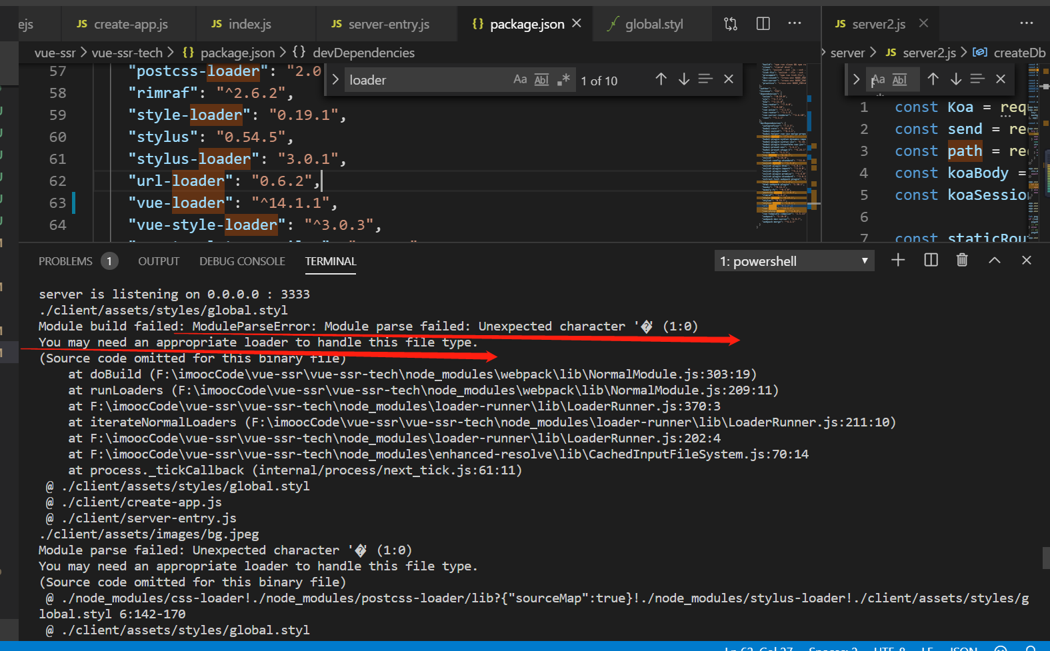Go to previous match in right find widget

(933, 79)
